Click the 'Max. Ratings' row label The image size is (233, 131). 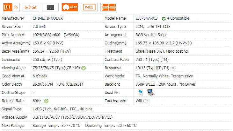[x=13, y=126]
